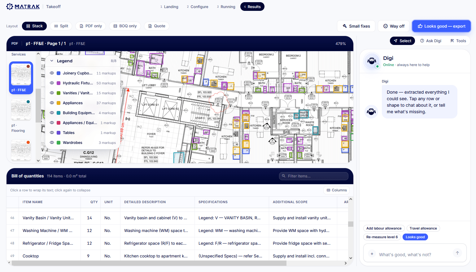Screen dimensions: 476x272
Task: Toggle visibility of Vanities layer
Action: [x=52, y=93]
